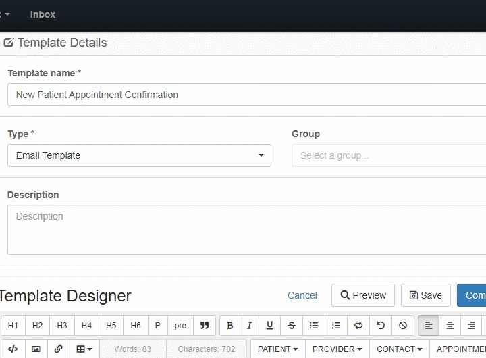The image size is (486, 358).
Task: Toggle italic formatting
Action: coord(250,326)
